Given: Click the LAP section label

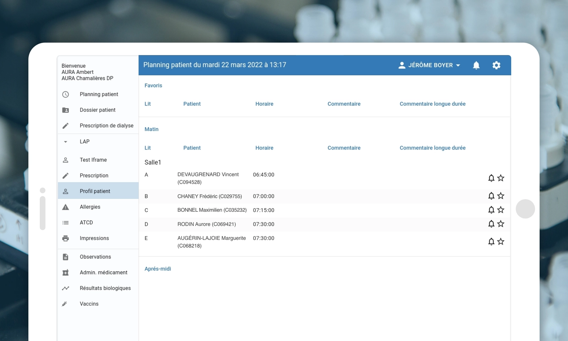Looking at the screenshot, I should pos(84,142).
